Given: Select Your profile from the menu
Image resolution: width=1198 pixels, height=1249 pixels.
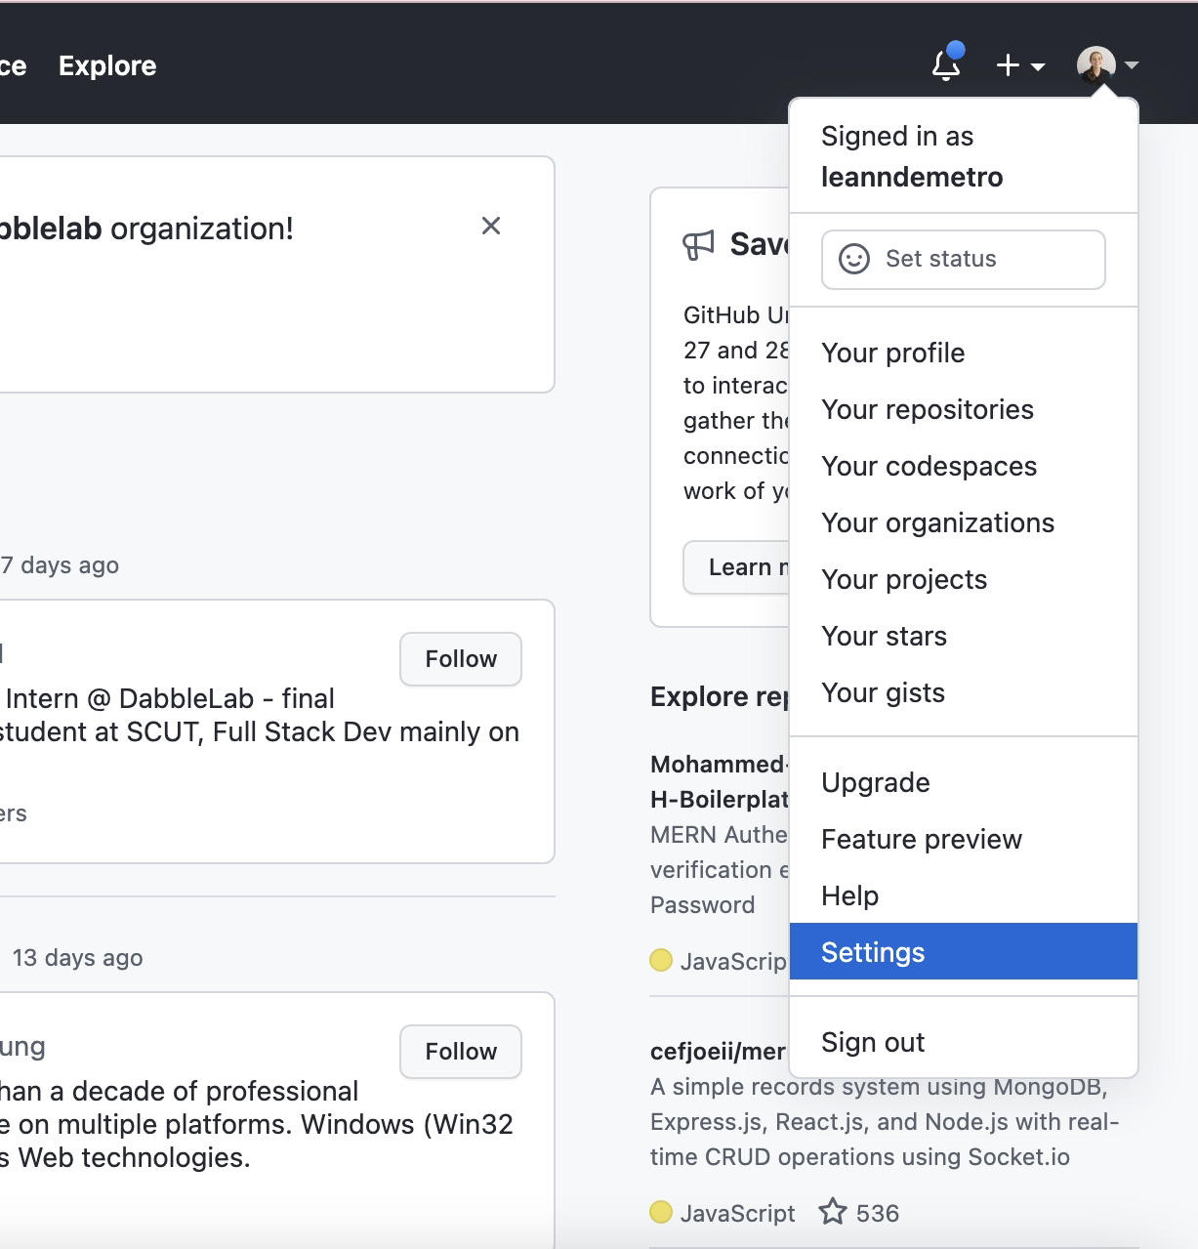Looking at the screenshot, I should point(892,353).
